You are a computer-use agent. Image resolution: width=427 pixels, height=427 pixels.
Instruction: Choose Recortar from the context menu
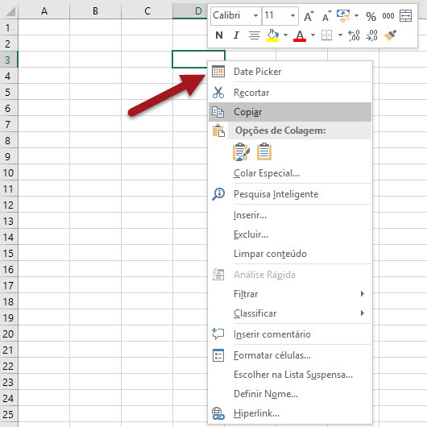(290, 93)
